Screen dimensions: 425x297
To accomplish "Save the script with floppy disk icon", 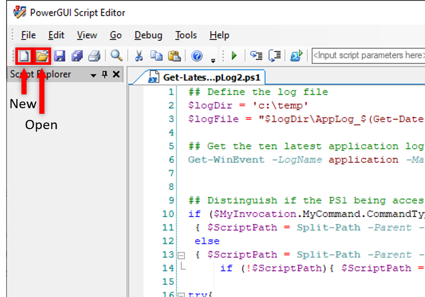I will click(59, 56).
